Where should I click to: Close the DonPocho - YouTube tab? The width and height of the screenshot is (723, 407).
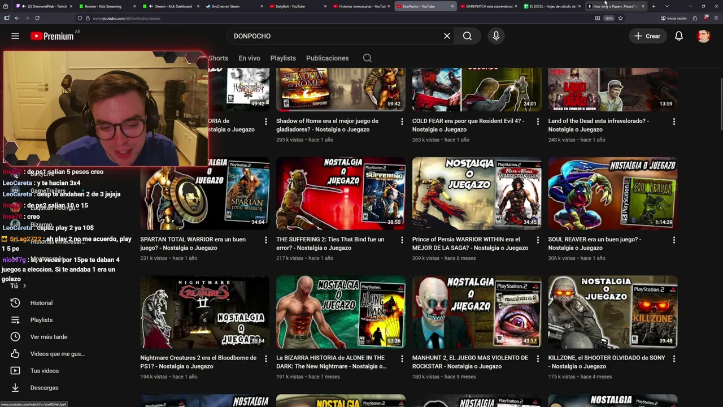click(452, 6)
